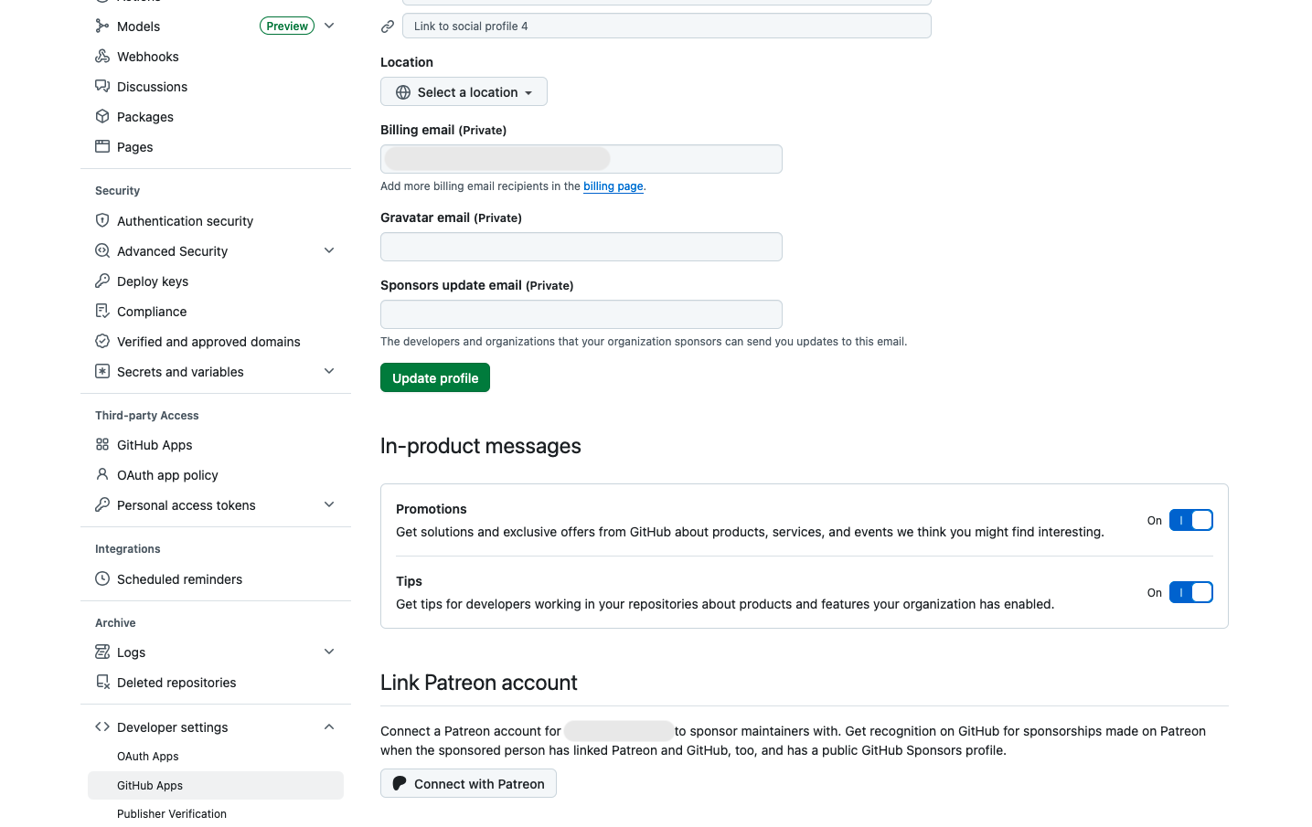Click the Secrets and variables asterisk icon
The height and width of the screenshot is (827, 1312).
tap(102, 371)
